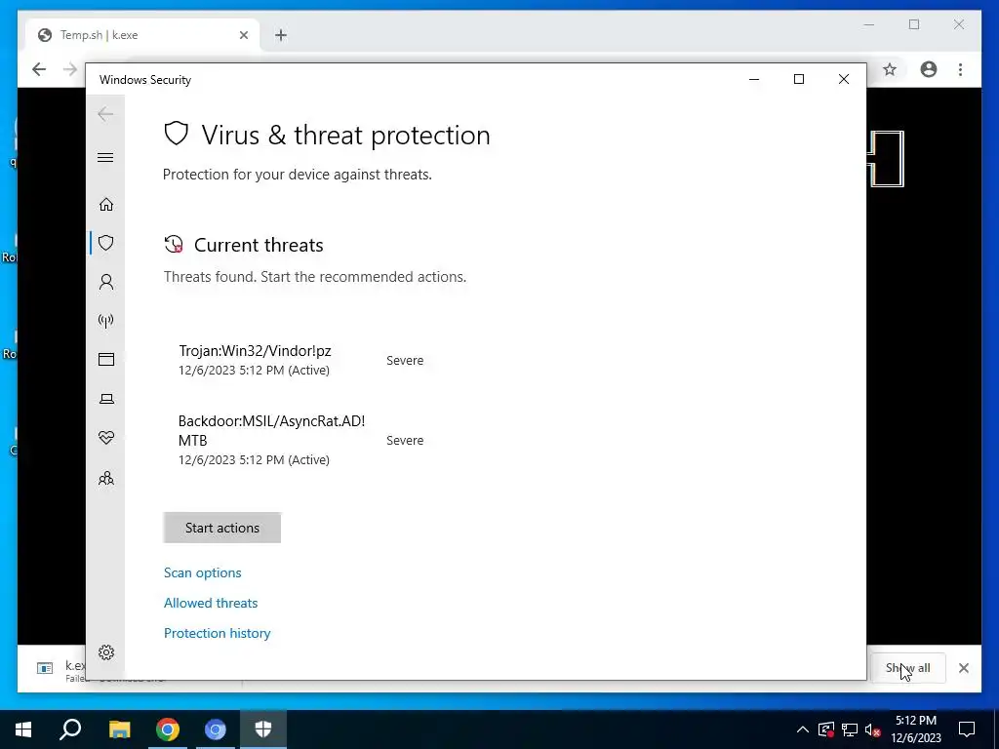Open Windows Start menu
Viewport: 999px width, 749px height.
pyautogui.click(x=23, y=729)
